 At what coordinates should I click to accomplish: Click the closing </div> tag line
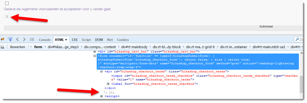[x=110, y=88]
